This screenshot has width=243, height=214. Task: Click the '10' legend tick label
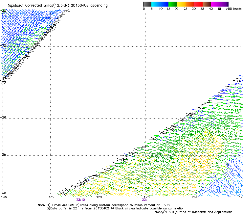tap(161, 9)
